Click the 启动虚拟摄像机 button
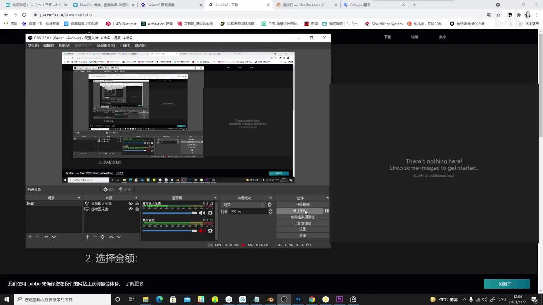 click(302, 217)
